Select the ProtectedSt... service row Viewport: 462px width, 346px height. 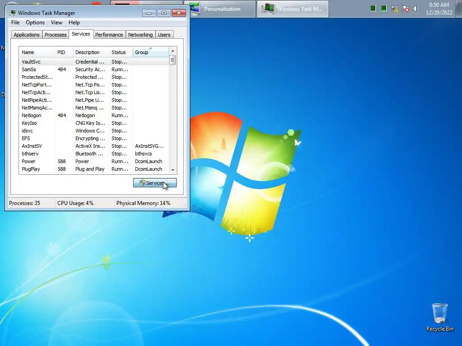coord(94,77)
